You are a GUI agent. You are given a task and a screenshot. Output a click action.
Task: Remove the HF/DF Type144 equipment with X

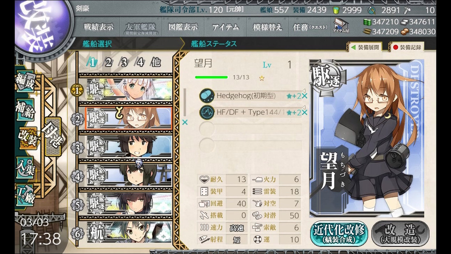tap(304, 112)
